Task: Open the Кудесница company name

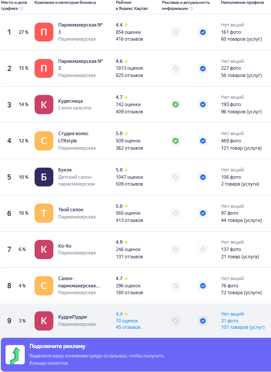Action: 70,101
